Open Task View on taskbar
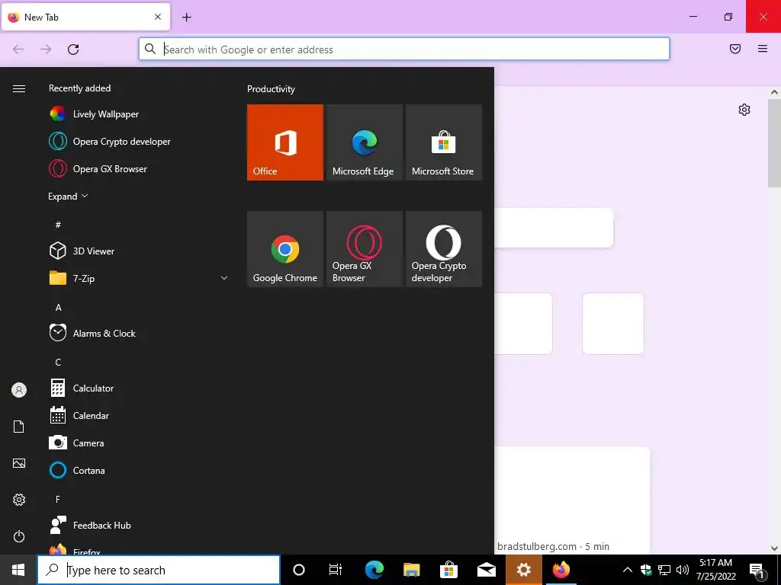This screenshot has width=781, height=585. 336,570
